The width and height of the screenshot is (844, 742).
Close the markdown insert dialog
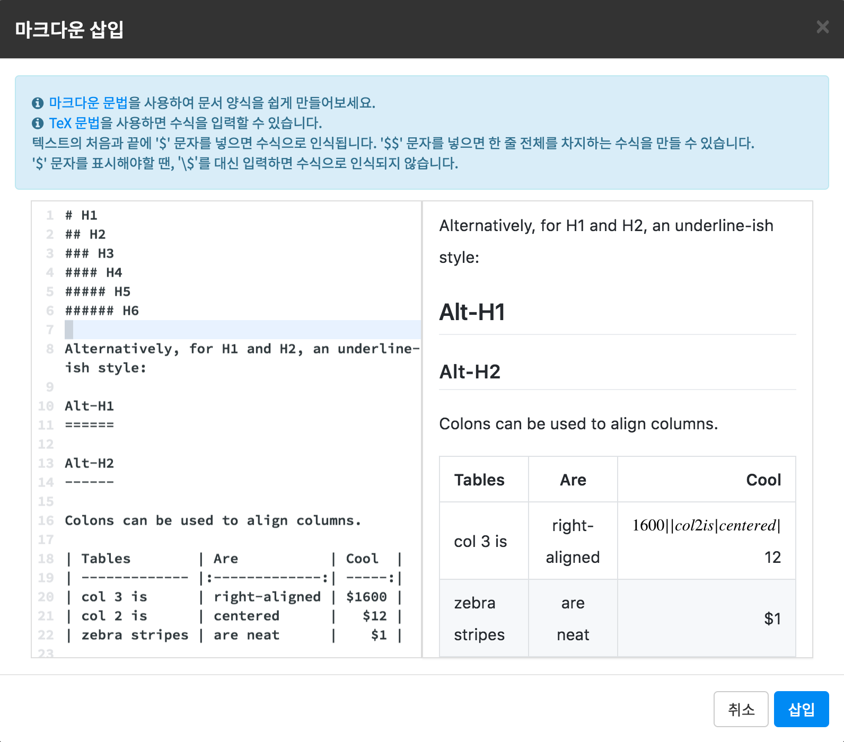822,27
